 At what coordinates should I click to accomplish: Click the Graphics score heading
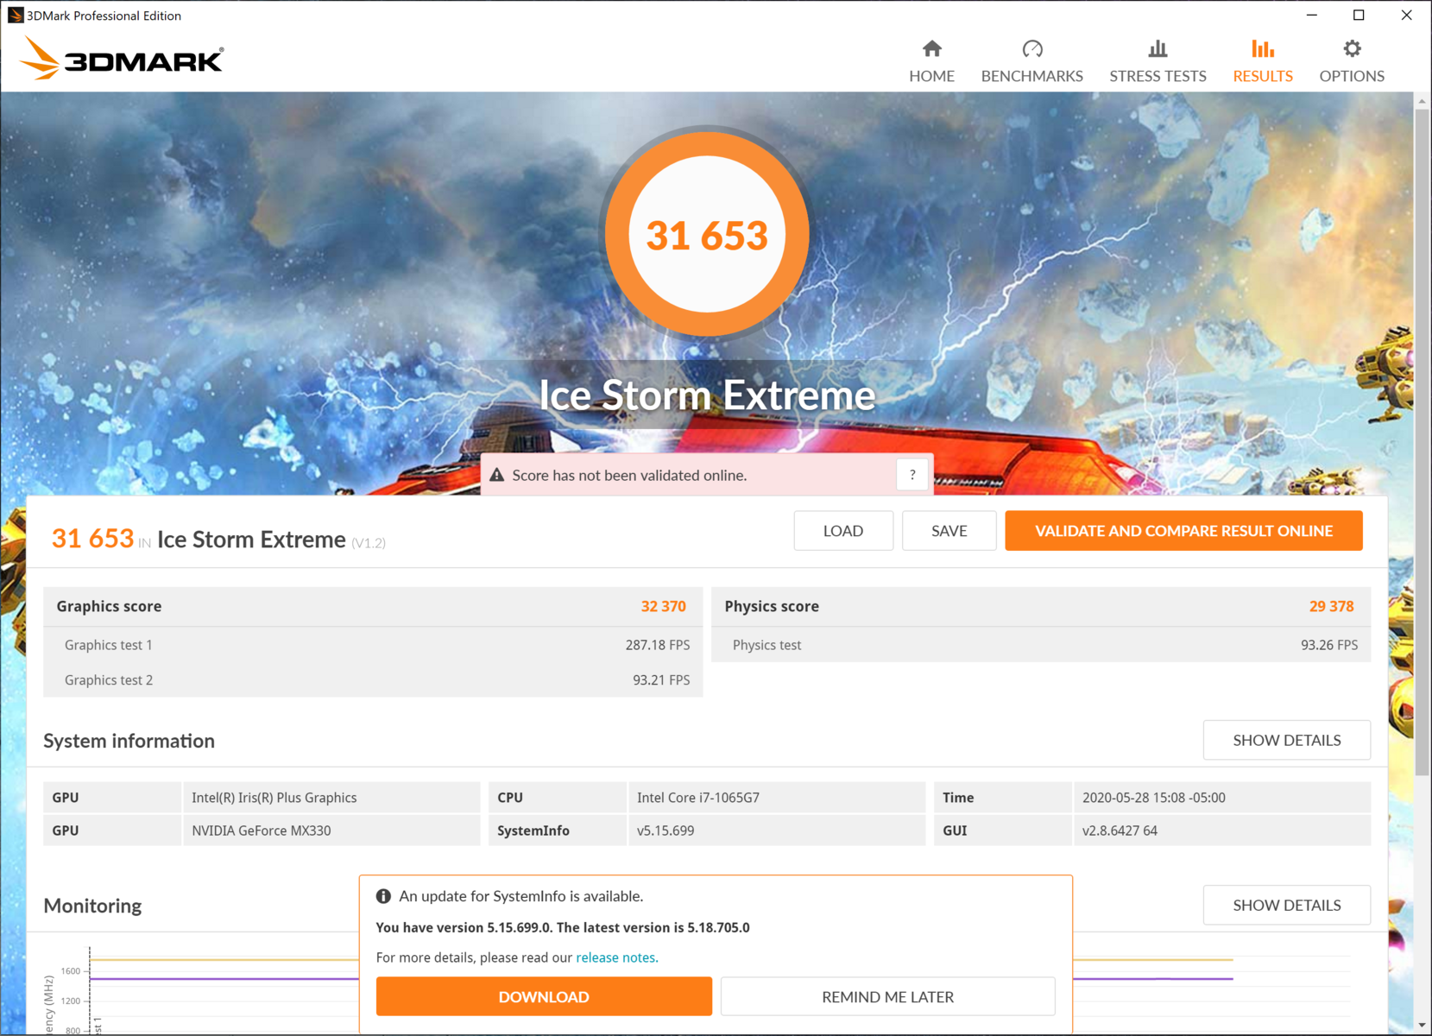(109, 606)
